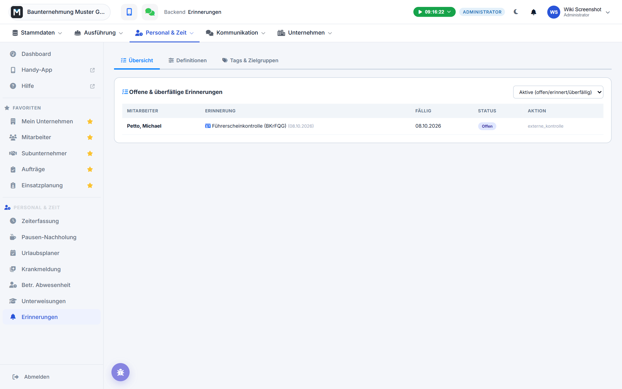Open notifications bell in header

(x=534, y=12)
